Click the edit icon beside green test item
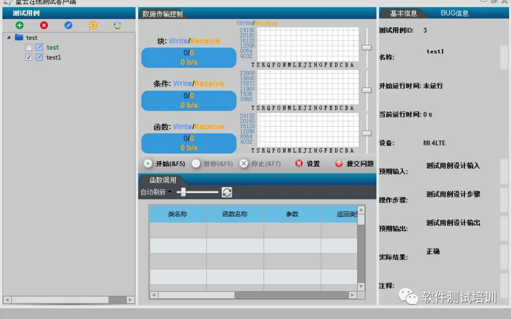The width and height of the screenshot is (511, 319). click(39, 47)
